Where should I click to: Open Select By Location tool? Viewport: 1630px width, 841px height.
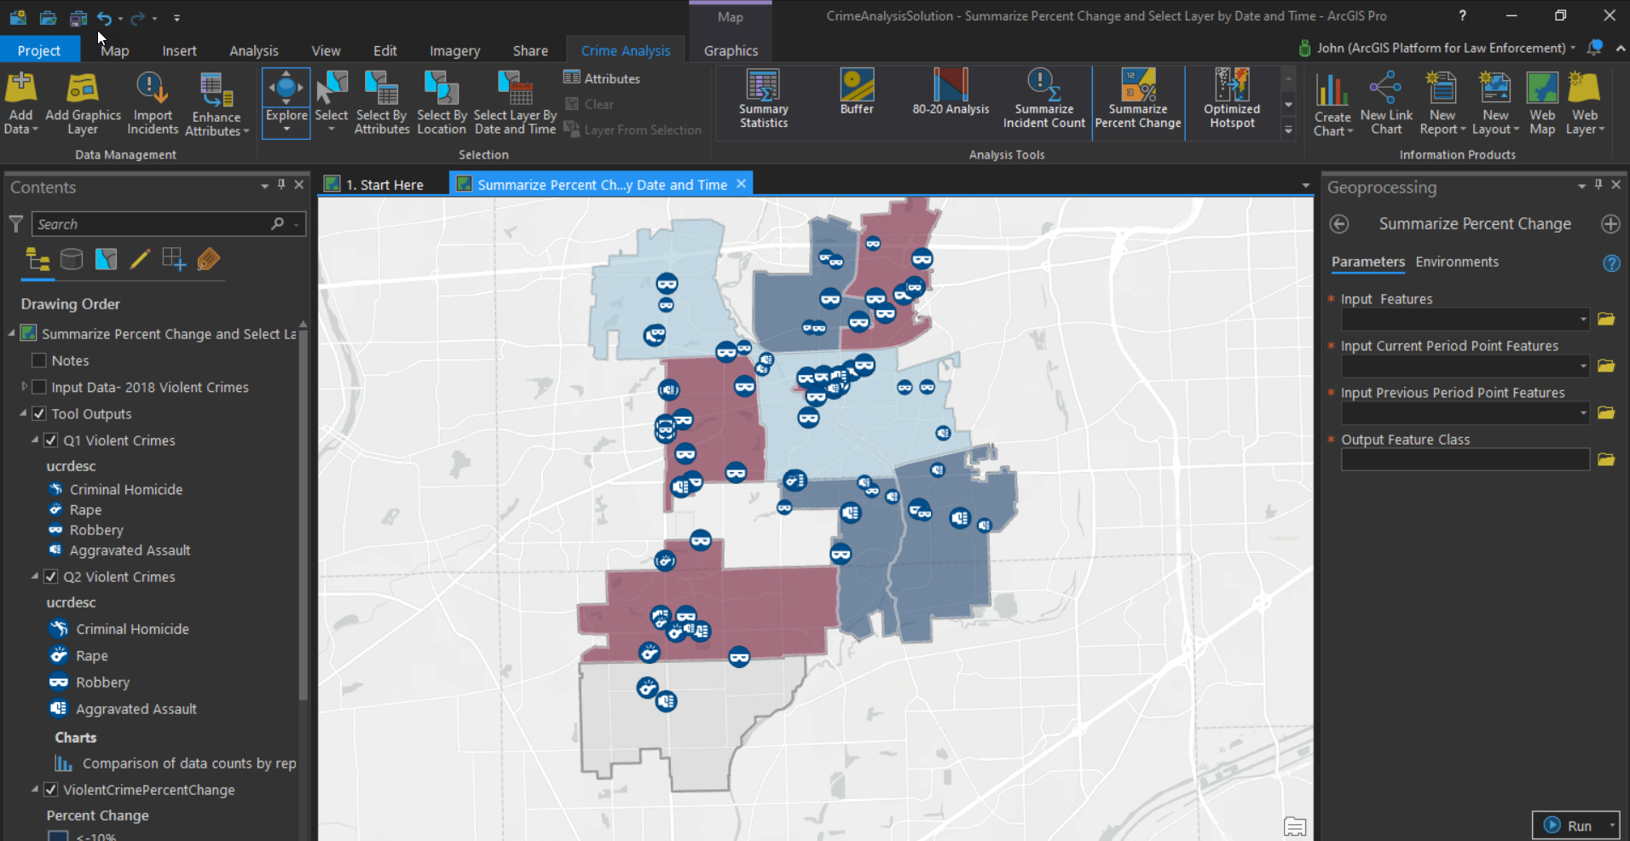[442, 103]
